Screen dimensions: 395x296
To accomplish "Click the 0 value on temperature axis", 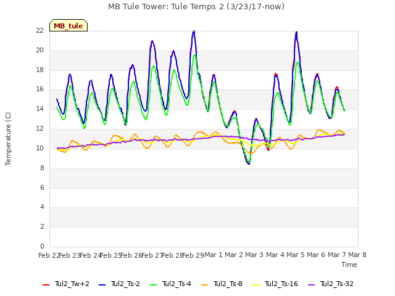I will tap(42, 246).
